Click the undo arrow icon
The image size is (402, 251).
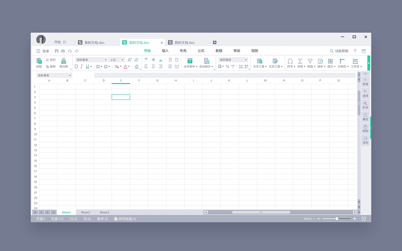pos(70,51)
